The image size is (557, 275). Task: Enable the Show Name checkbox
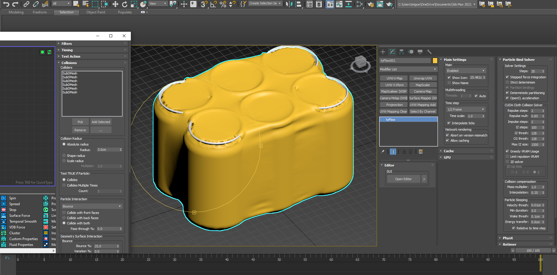pyautogui.click(x=449, y=83)
